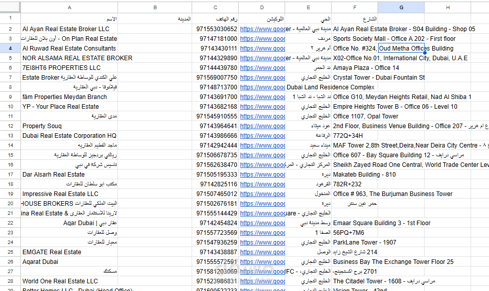Click phone number 97142942444
Viewport: 489px width, 291px height.
pyautogui.click(x=219, y=145)
